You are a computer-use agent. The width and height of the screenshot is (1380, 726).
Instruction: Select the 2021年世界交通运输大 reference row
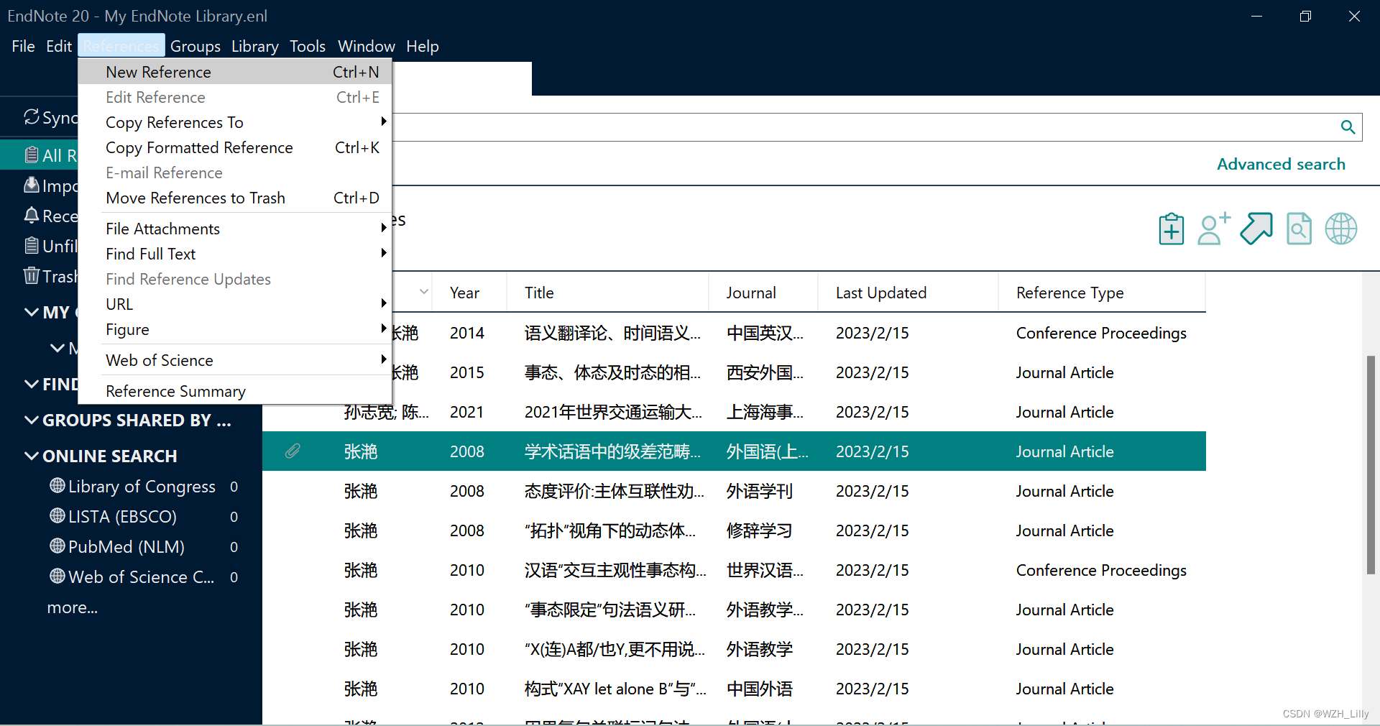click(734, 412)
